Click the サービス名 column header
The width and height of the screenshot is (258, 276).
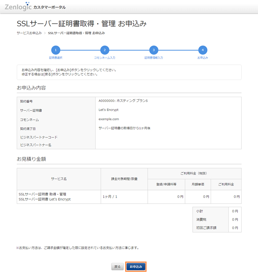[59, 179]
